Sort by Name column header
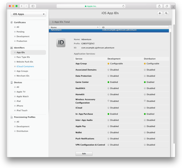The height and width of the screenshot is (168, 182). [x=74, y=27]
